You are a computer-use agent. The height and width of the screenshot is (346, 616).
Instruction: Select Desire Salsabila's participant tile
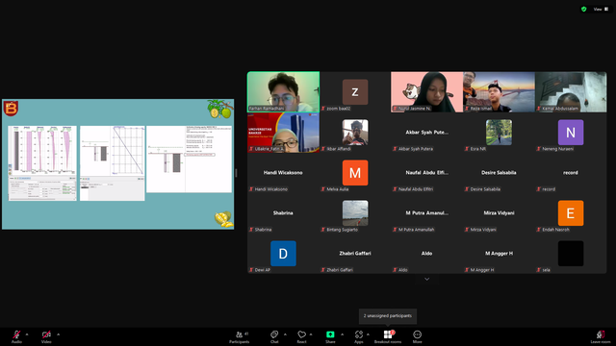[x=499, y=173]
